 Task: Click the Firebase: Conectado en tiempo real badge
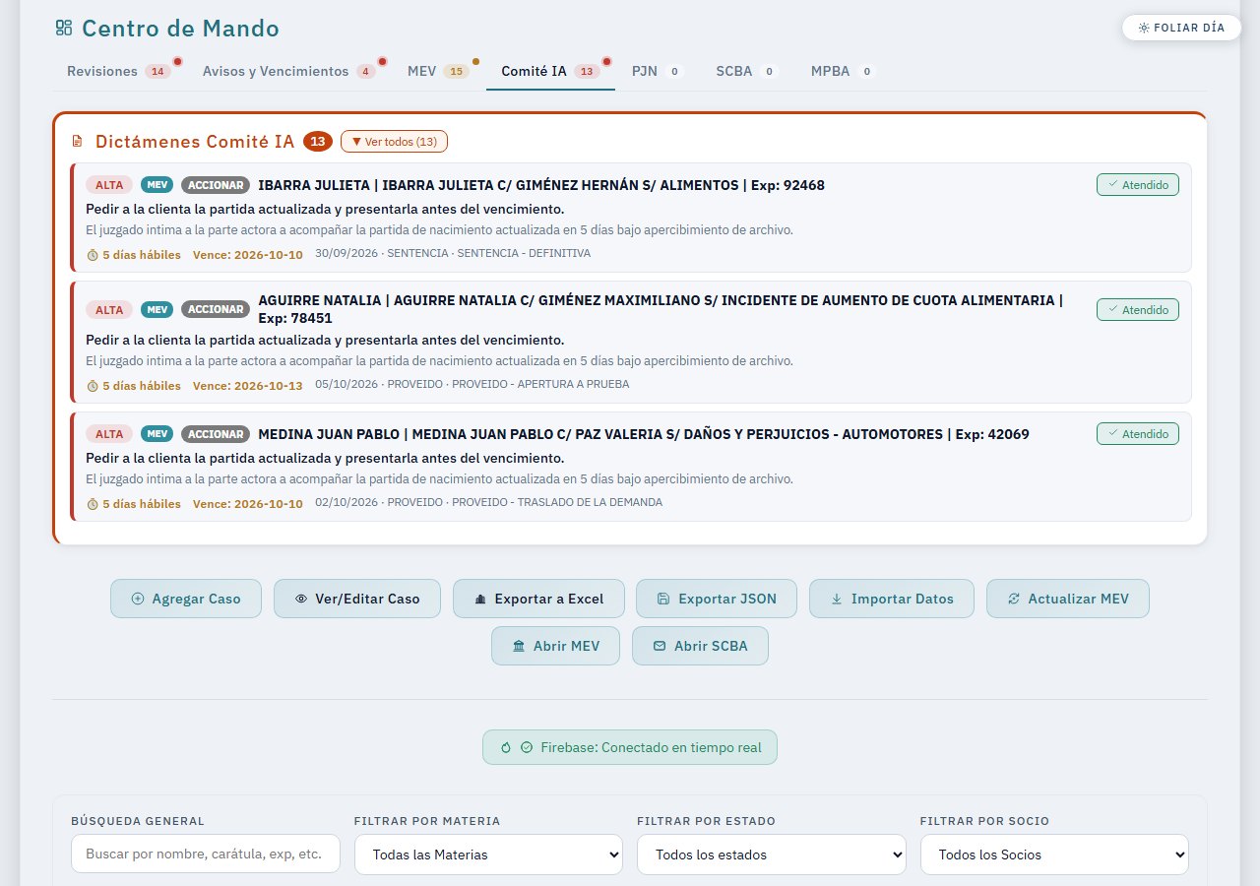[x=630, y=747]
